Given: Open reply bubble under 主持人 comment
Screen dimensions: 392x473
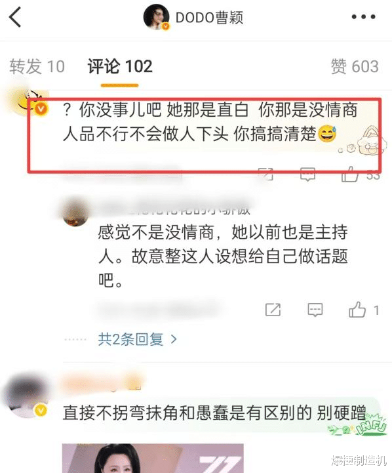Looking at the screenshot, I should 315,310.
